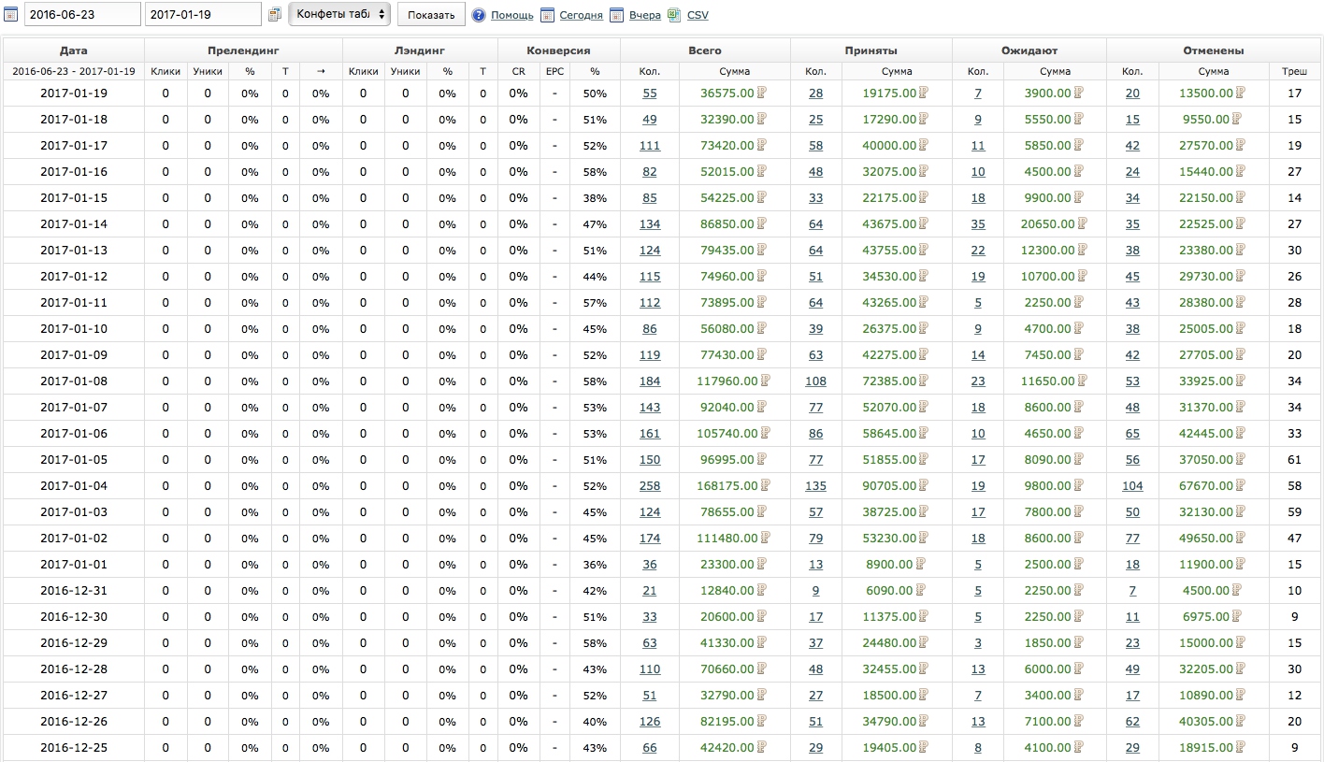Open waiting count 18 for 2017-01-15
The width and height of the screenshot is (1324, 762).
point(978,198)
